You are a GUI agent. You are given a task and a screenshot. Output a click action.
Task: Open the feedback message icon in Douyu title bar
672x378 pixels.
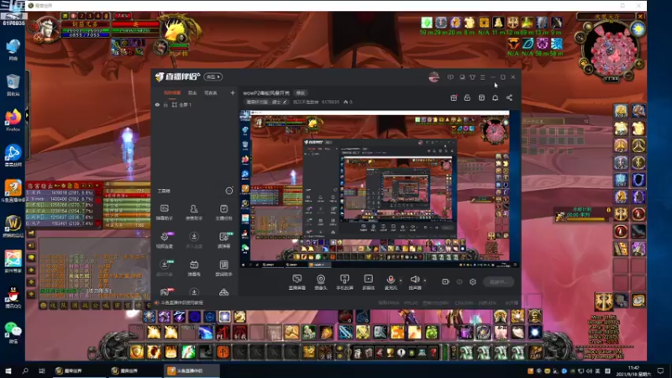point(450,77)
